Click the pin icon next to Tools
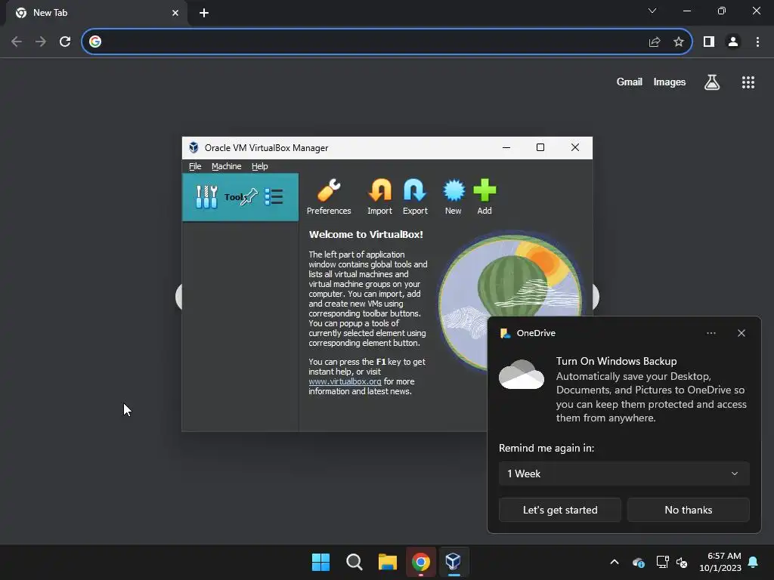 pos(249,196)
